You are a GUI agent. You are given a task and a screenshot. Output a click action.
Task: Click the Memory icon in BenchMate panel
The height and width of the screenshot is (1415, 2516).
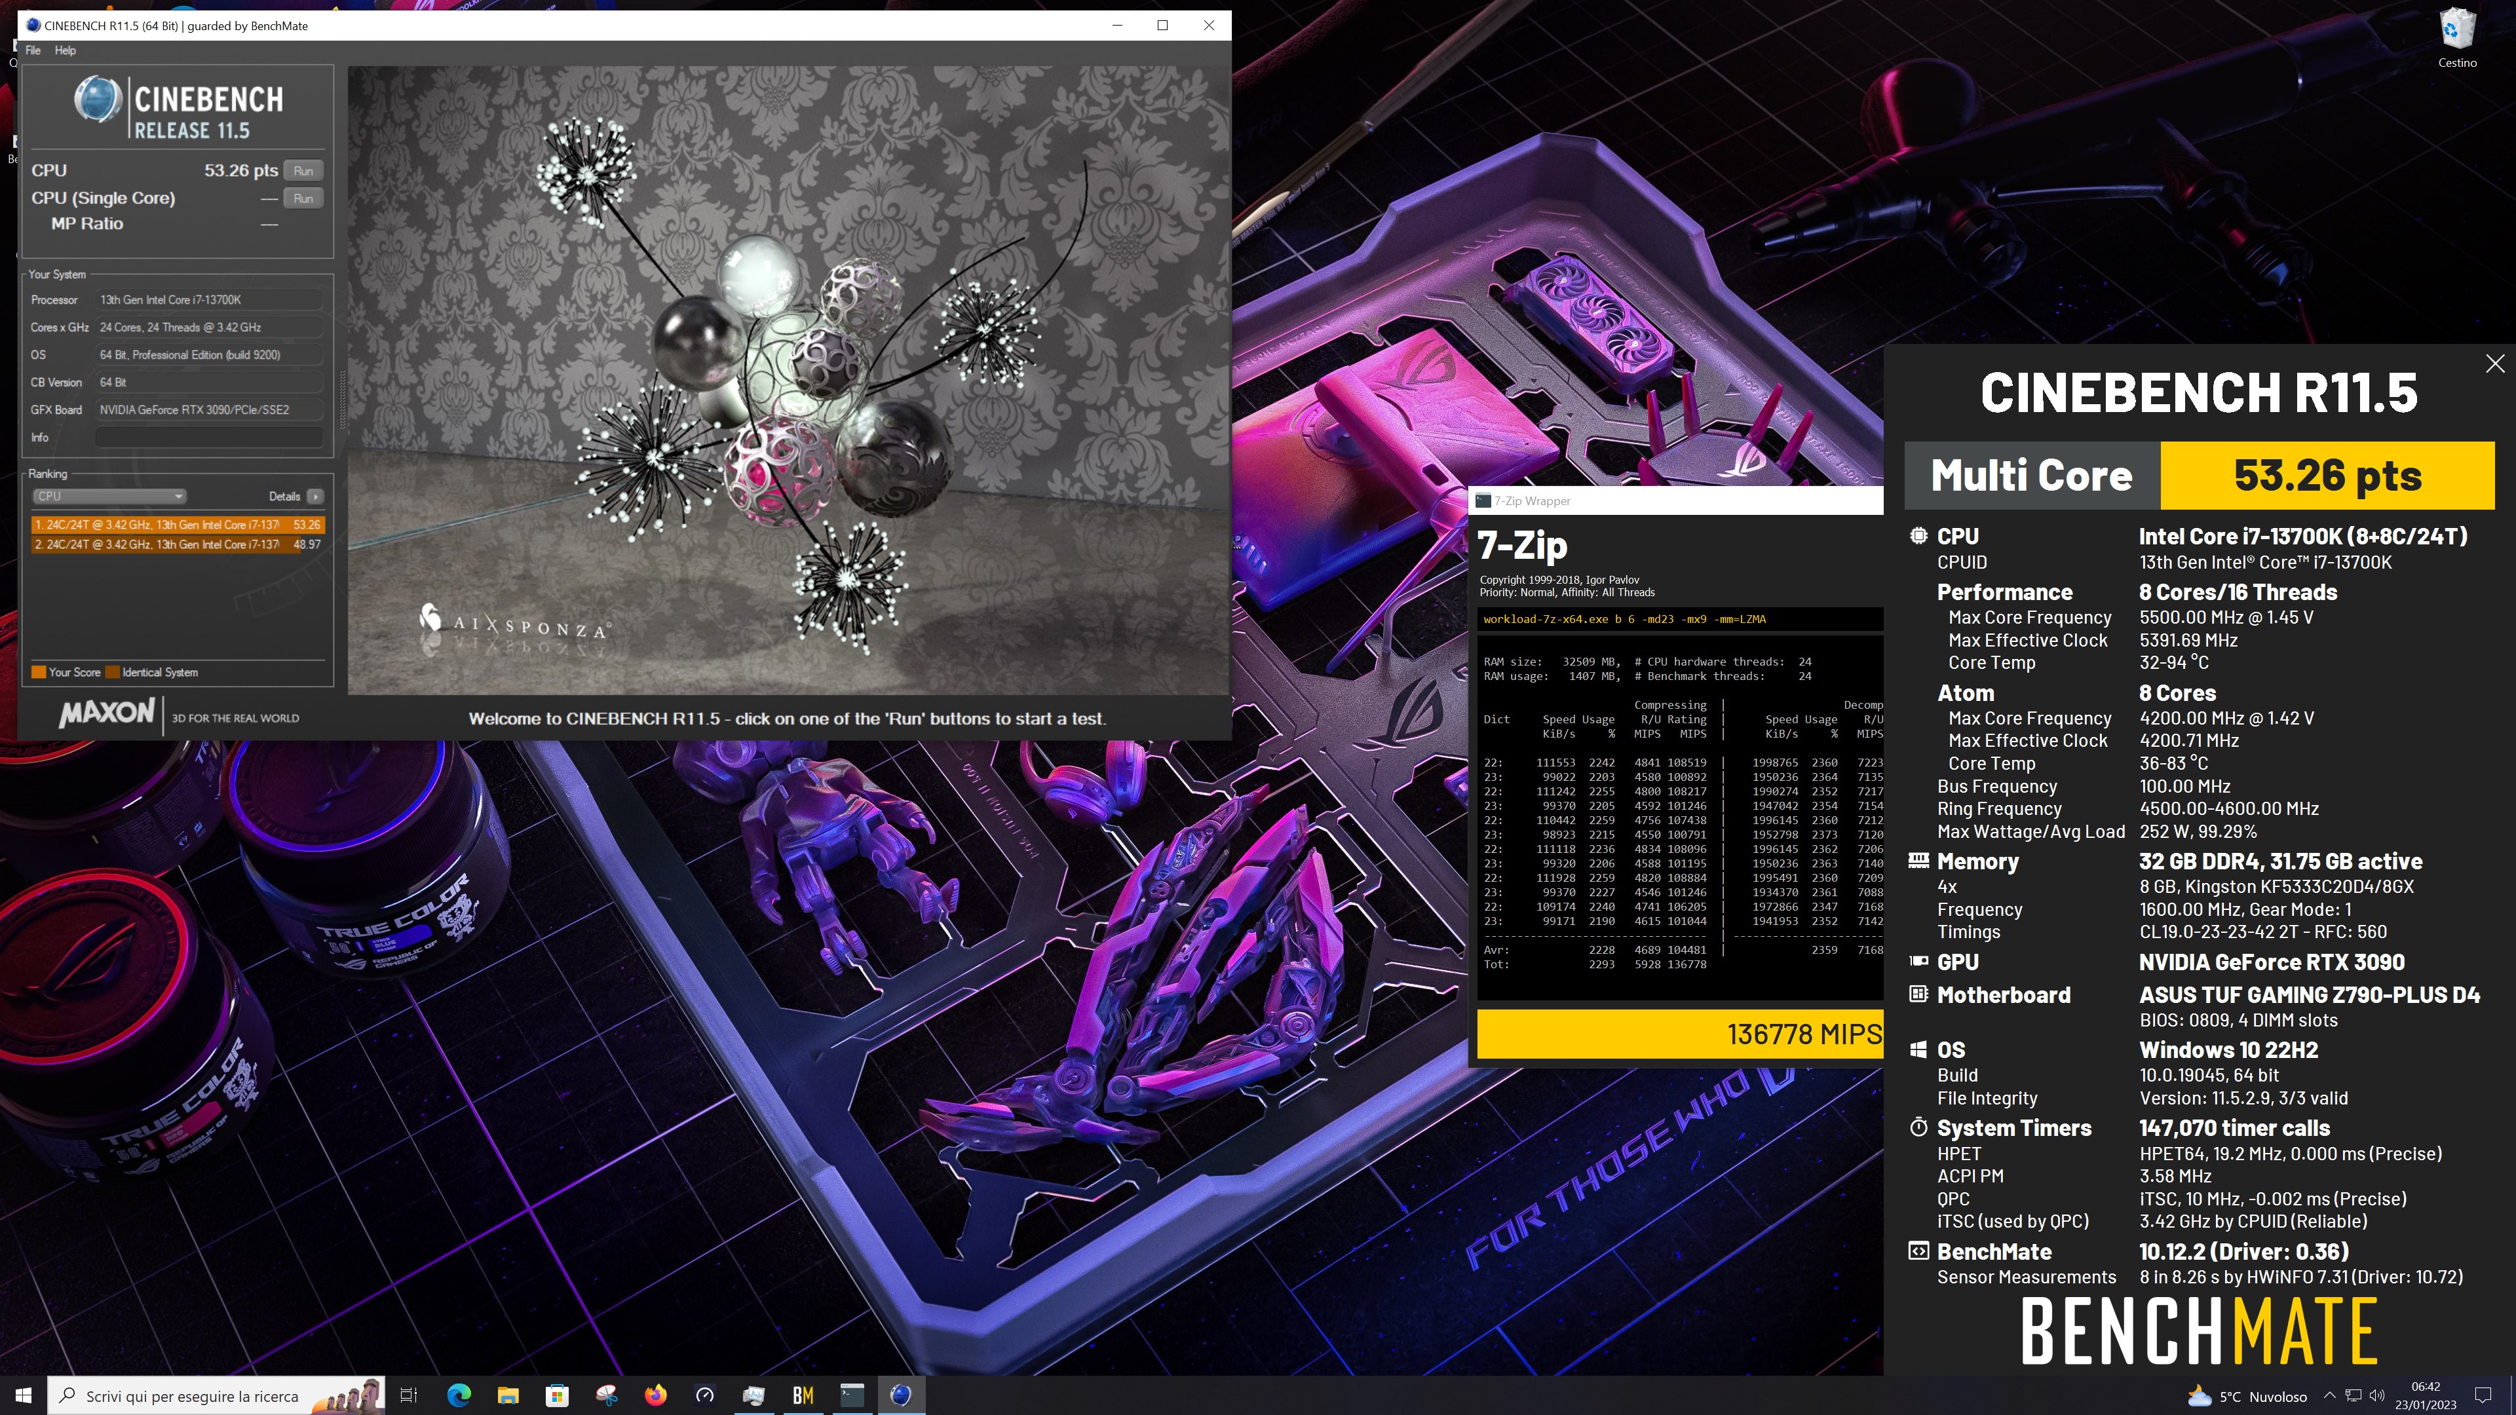1918,860
